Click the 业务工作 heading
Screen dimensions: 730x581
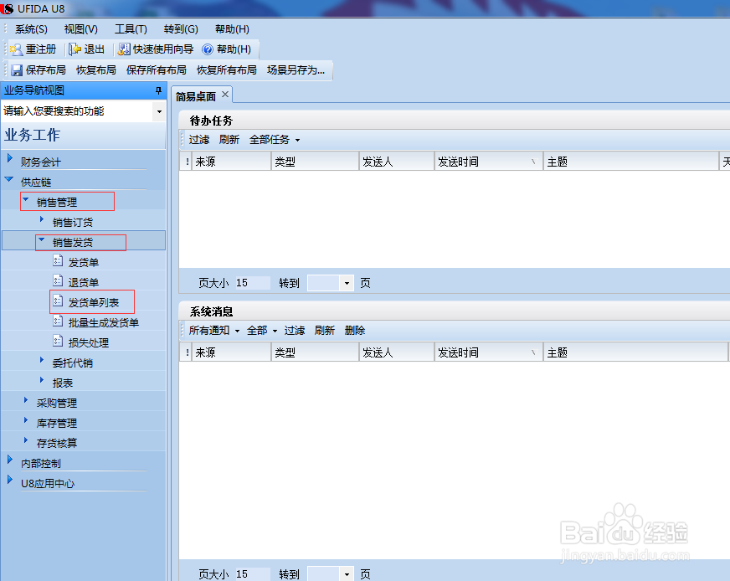point(32,135)
